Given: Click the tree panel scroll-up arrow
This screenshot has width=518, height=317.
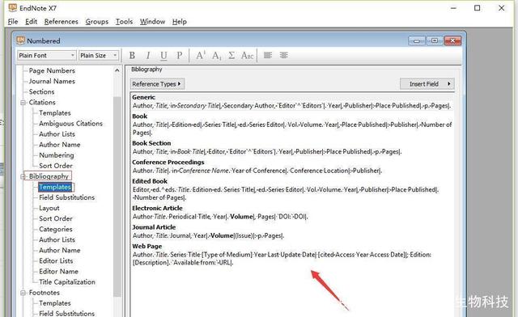Looking at the screenshot, I should (117, 70).
